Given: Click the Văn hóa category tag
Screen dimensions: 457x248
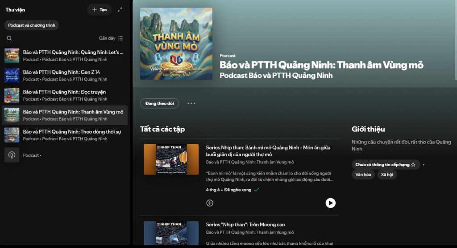Looking at the screenshot, I should tap(363, 175).
